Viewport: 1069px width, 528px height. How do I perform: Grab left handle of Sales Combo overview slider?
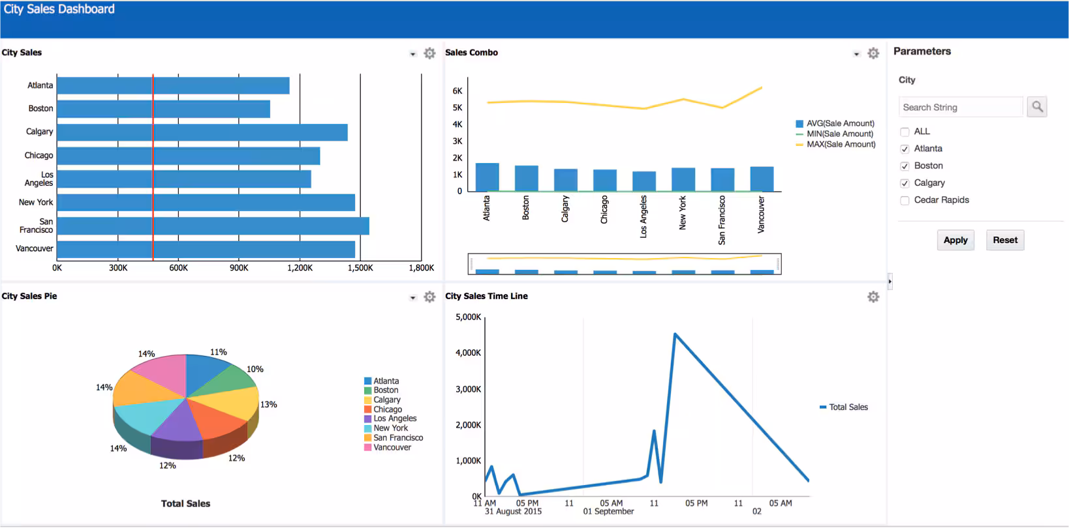(x=471, y=264)
